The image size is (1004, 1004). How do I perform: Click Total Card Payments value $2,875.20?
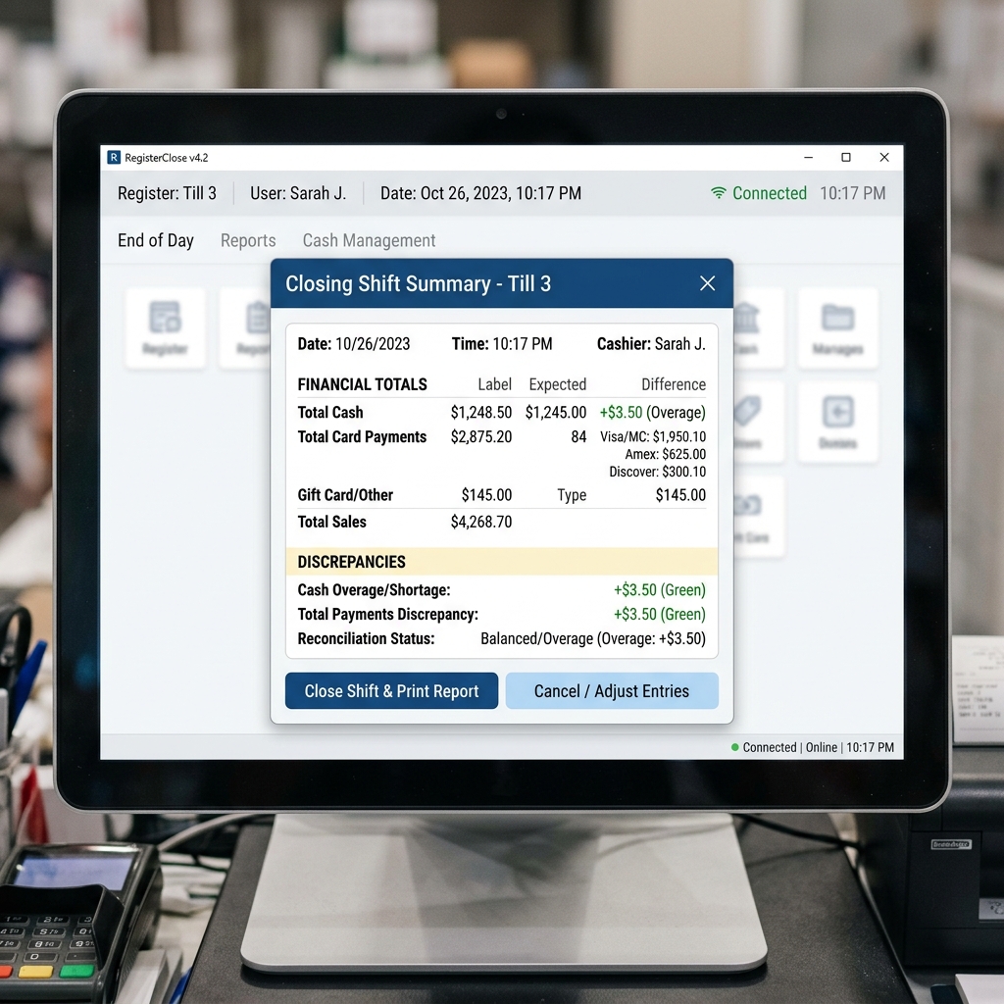pos(480,436)
